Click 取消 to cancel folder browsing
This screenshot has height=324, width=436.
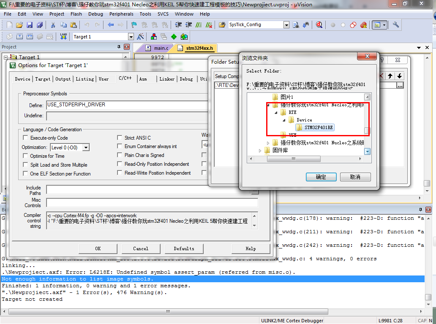(355, 177)
